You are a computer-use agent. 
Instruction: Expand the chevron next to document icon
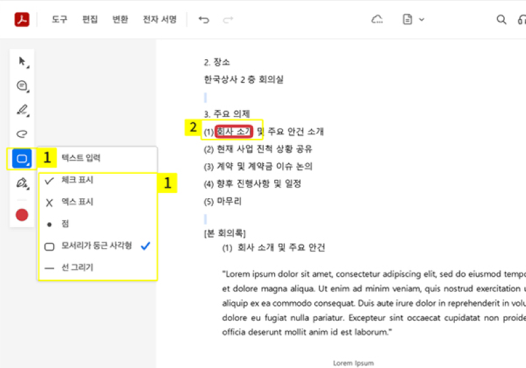click(x=422, y=20)
